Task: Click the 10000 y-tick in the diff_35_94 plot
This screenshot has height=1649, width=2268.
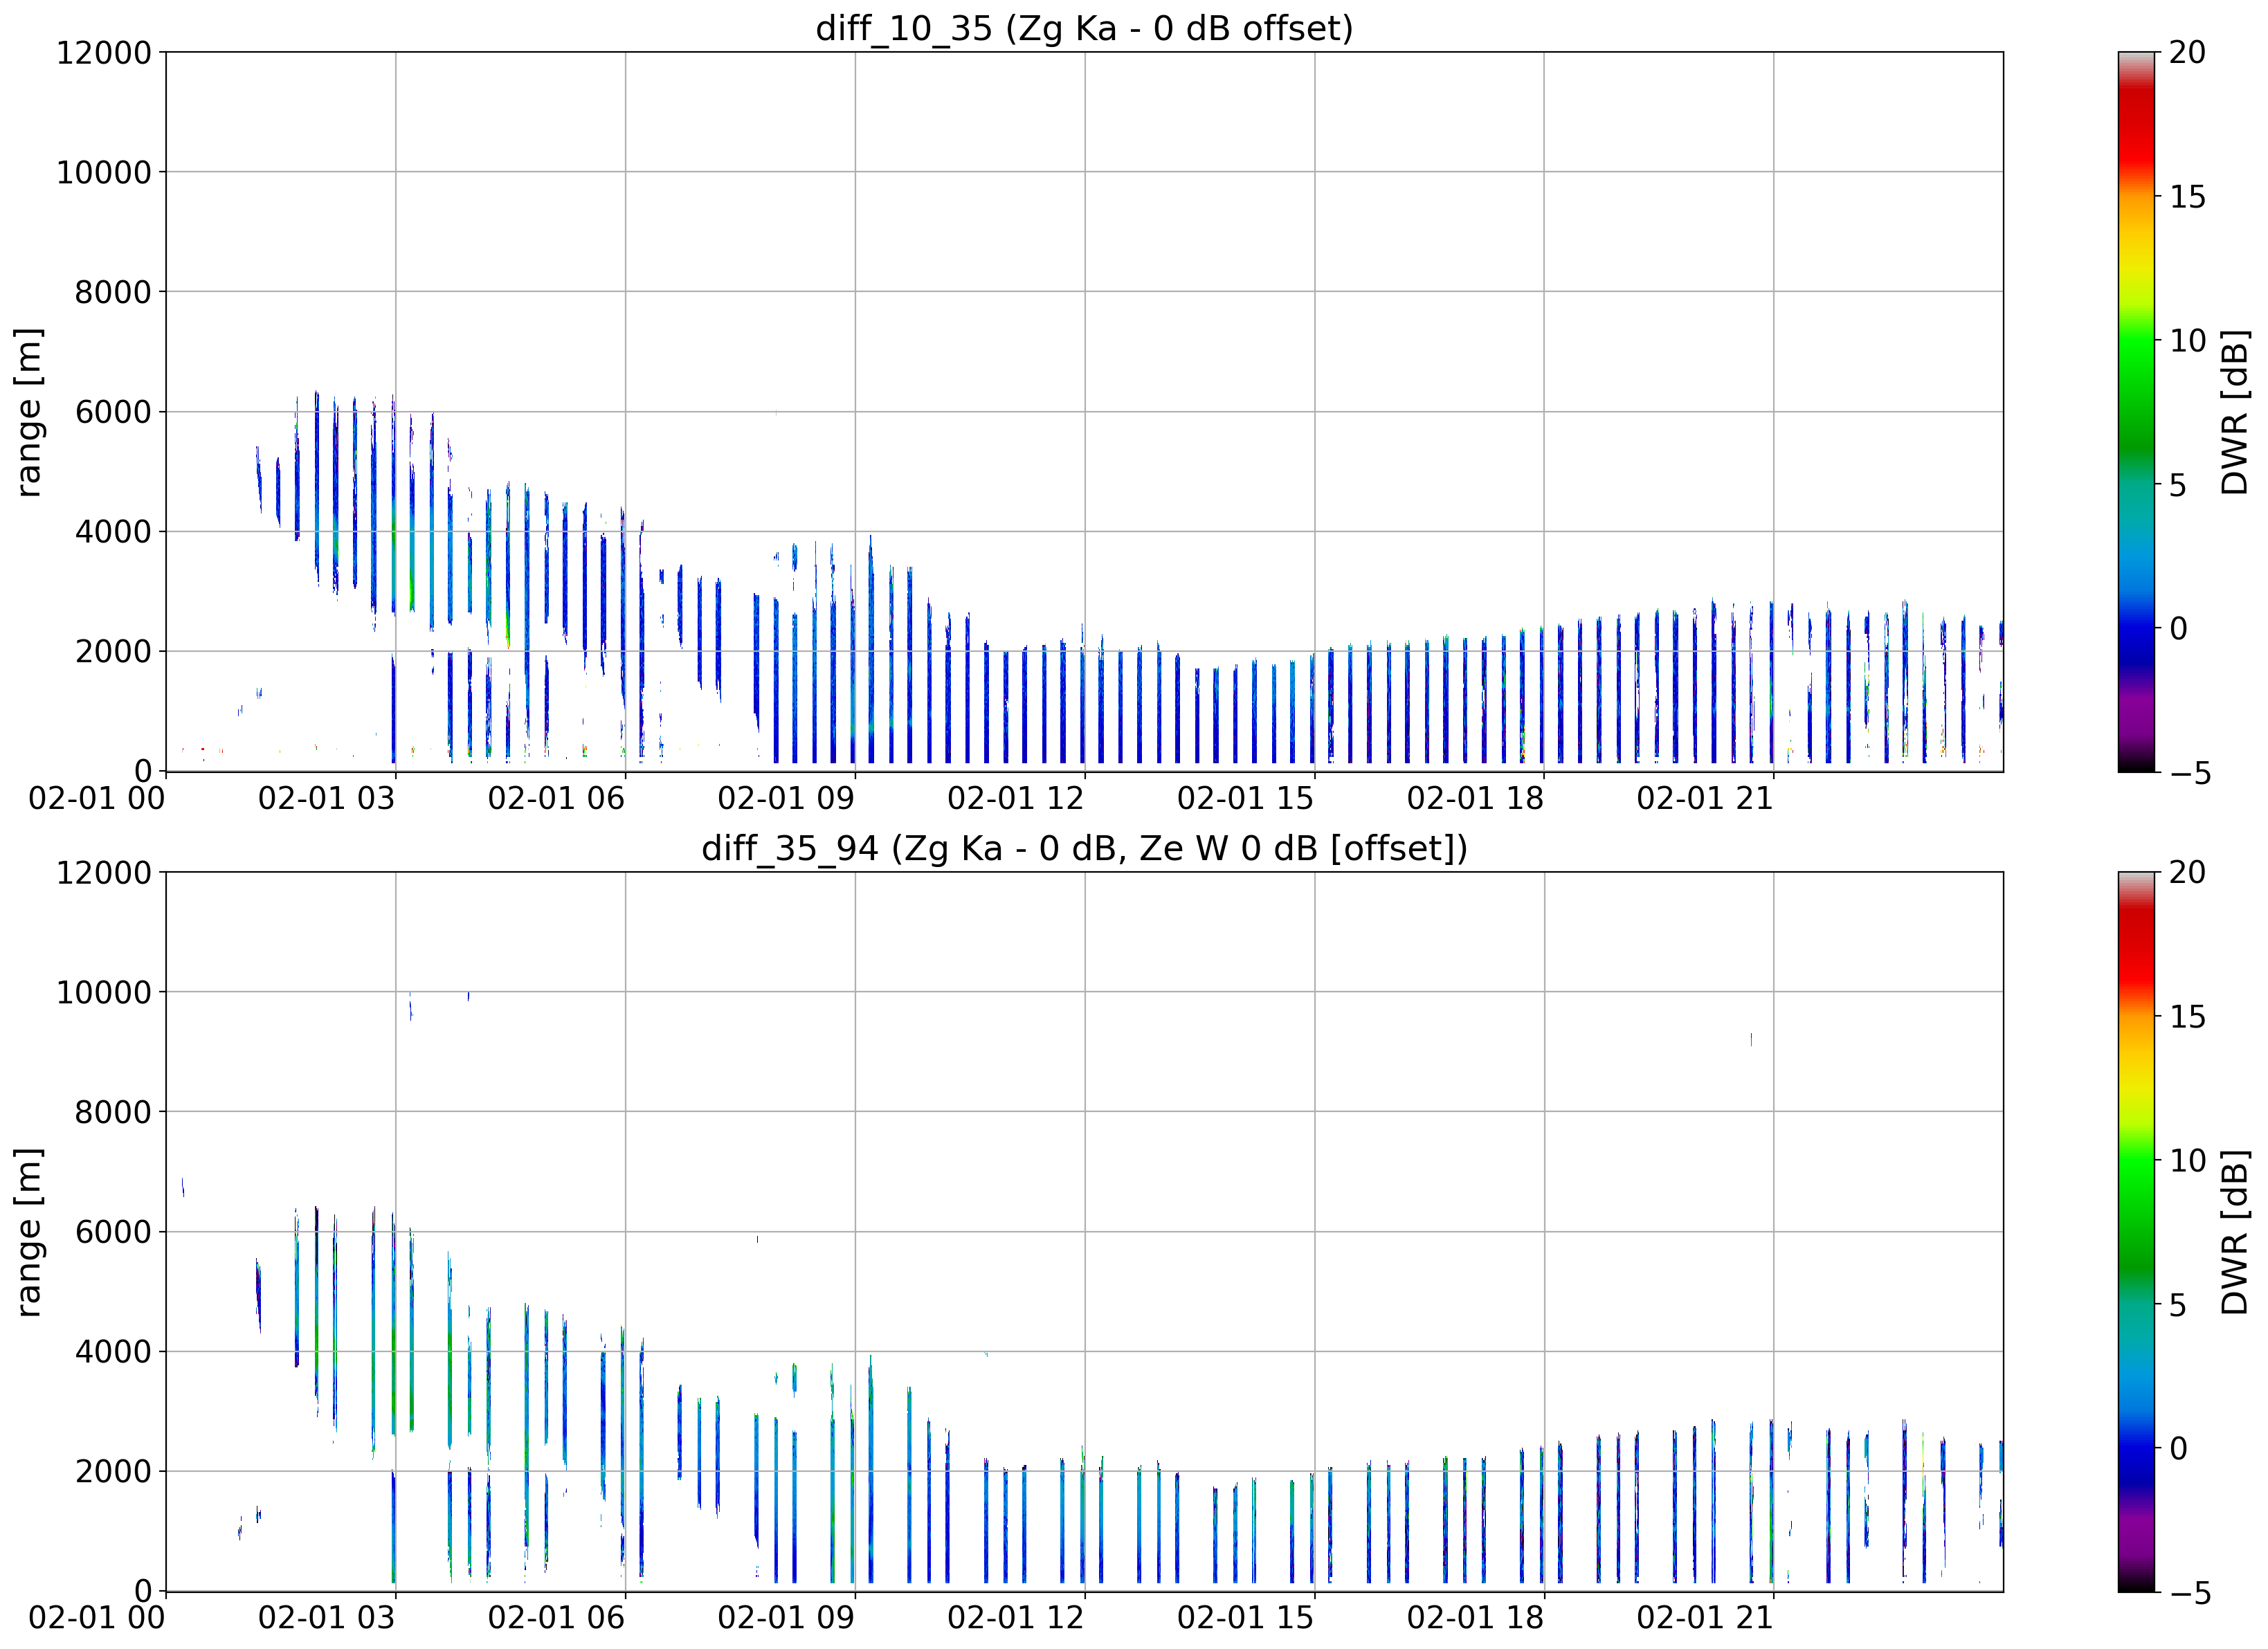Action: pos(104,992)
